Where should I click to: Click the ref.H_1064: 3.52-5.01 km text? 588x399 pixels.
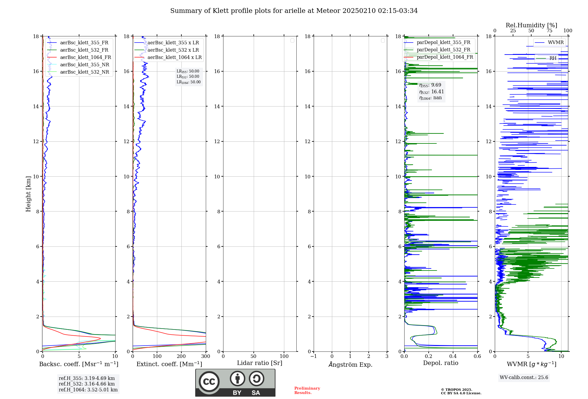pyautogui.click(x=88, y=390)
